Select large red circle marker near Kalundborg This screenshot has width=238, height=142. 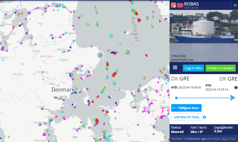(107, 112)
